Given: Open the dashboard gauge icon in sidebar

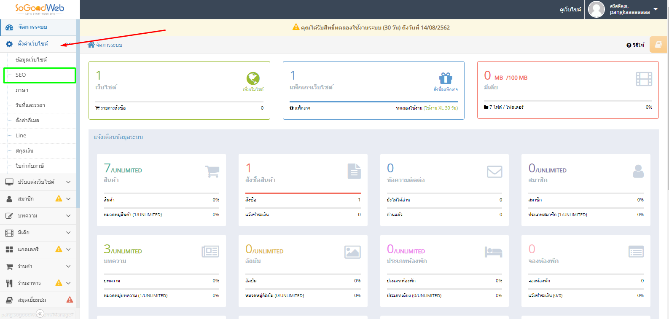Looking at the screenshot, I should [x=9, y=27].
